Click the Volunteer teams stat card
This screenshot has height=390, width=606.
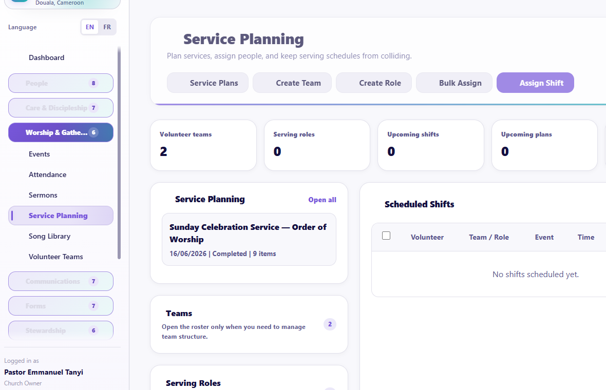pyautogui.click(x=203, y=145)
